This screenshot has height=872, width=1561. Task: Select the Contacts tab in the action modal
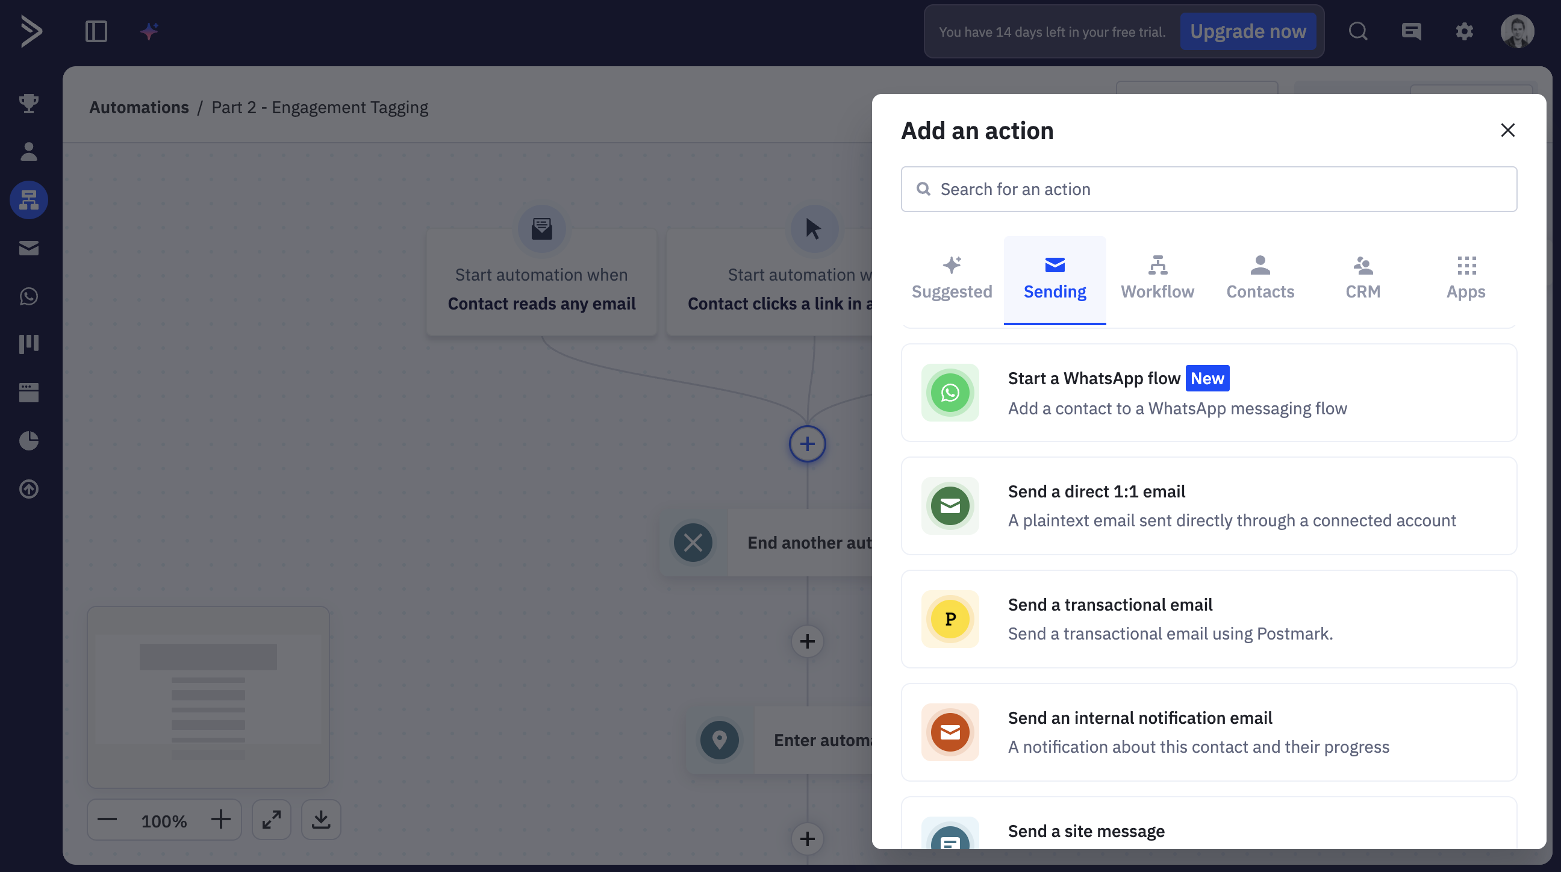pyautogui.click(x=1260, y=279)
